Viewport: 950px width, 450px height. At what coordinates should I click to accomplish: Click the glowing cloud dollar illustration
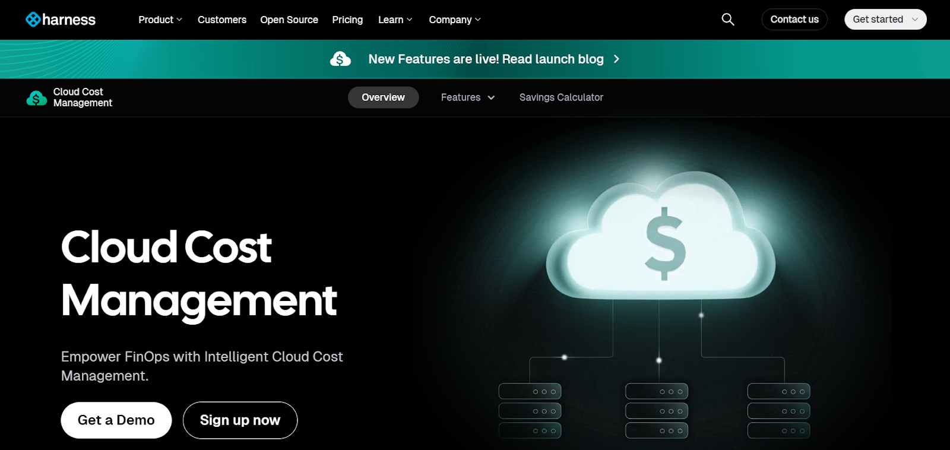tap(660, 235)
